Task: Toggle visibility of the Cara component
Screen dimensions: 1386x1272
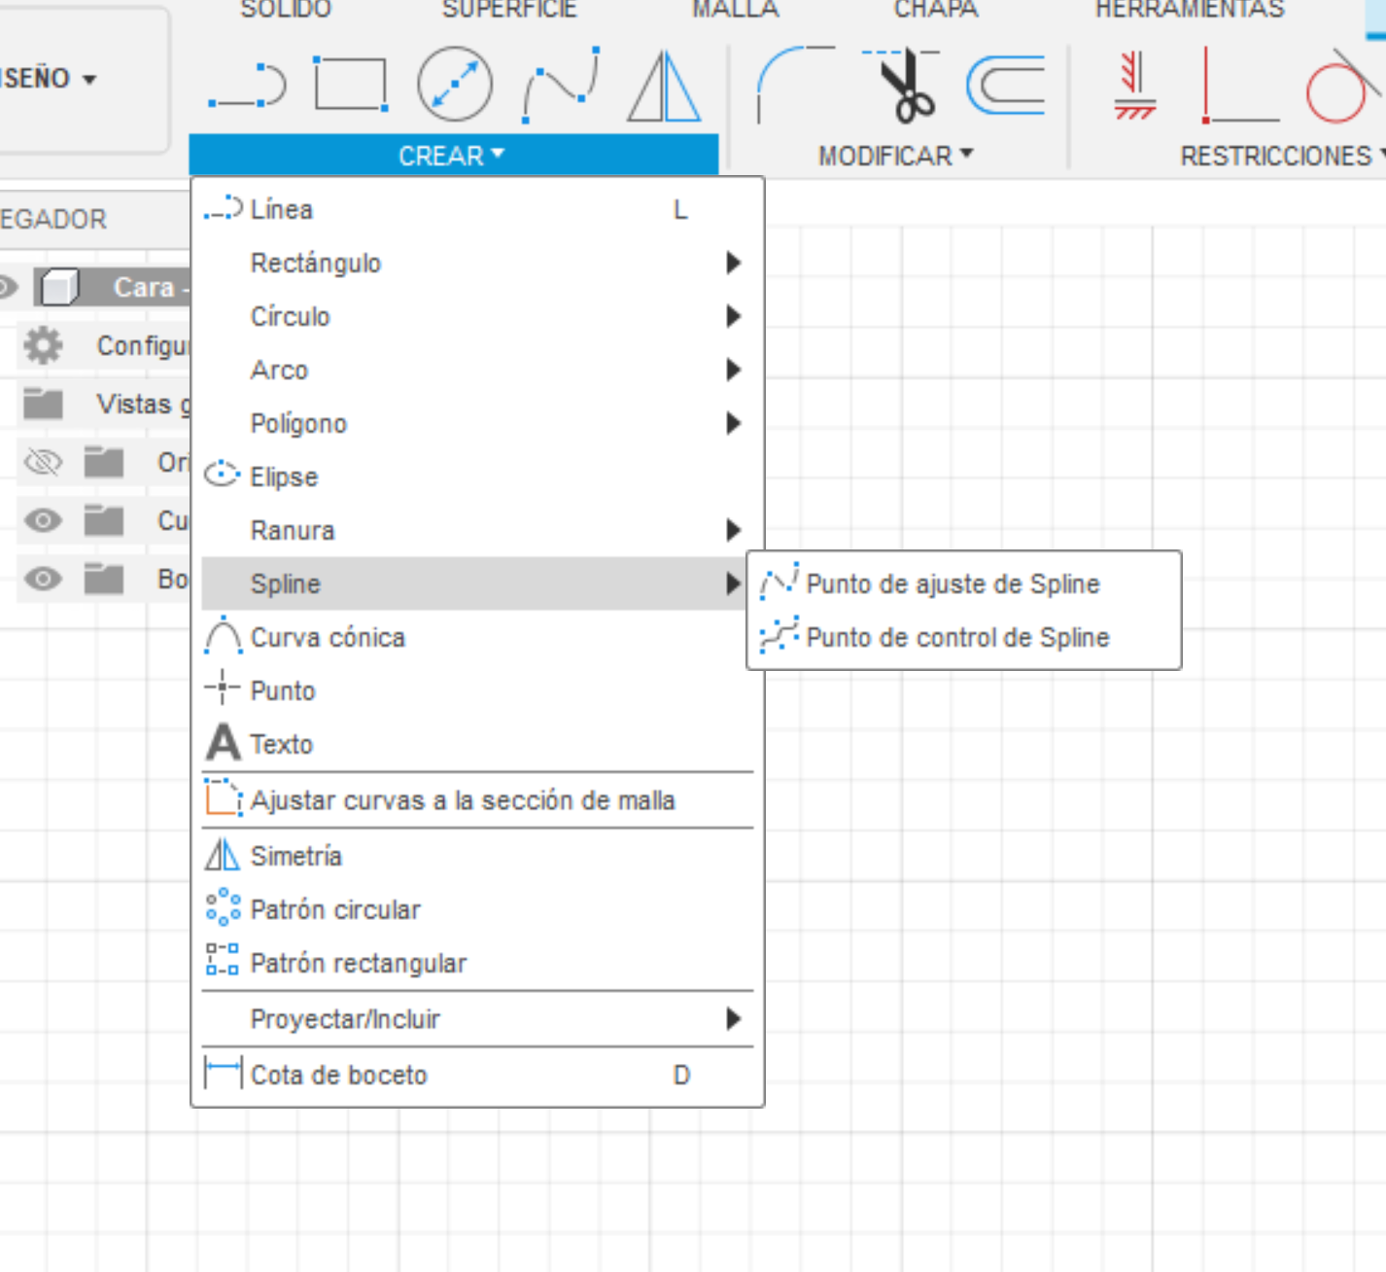Action: point(8,288)
